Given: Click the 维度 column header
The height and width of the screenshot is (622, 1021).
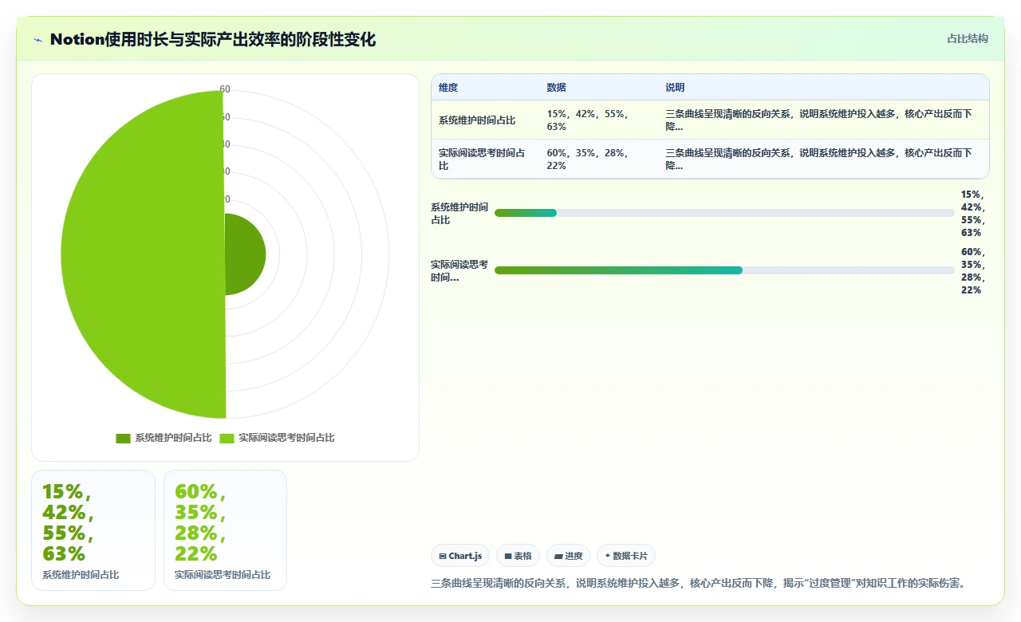Looking at the screenshot, I should (x=448, y=88).
